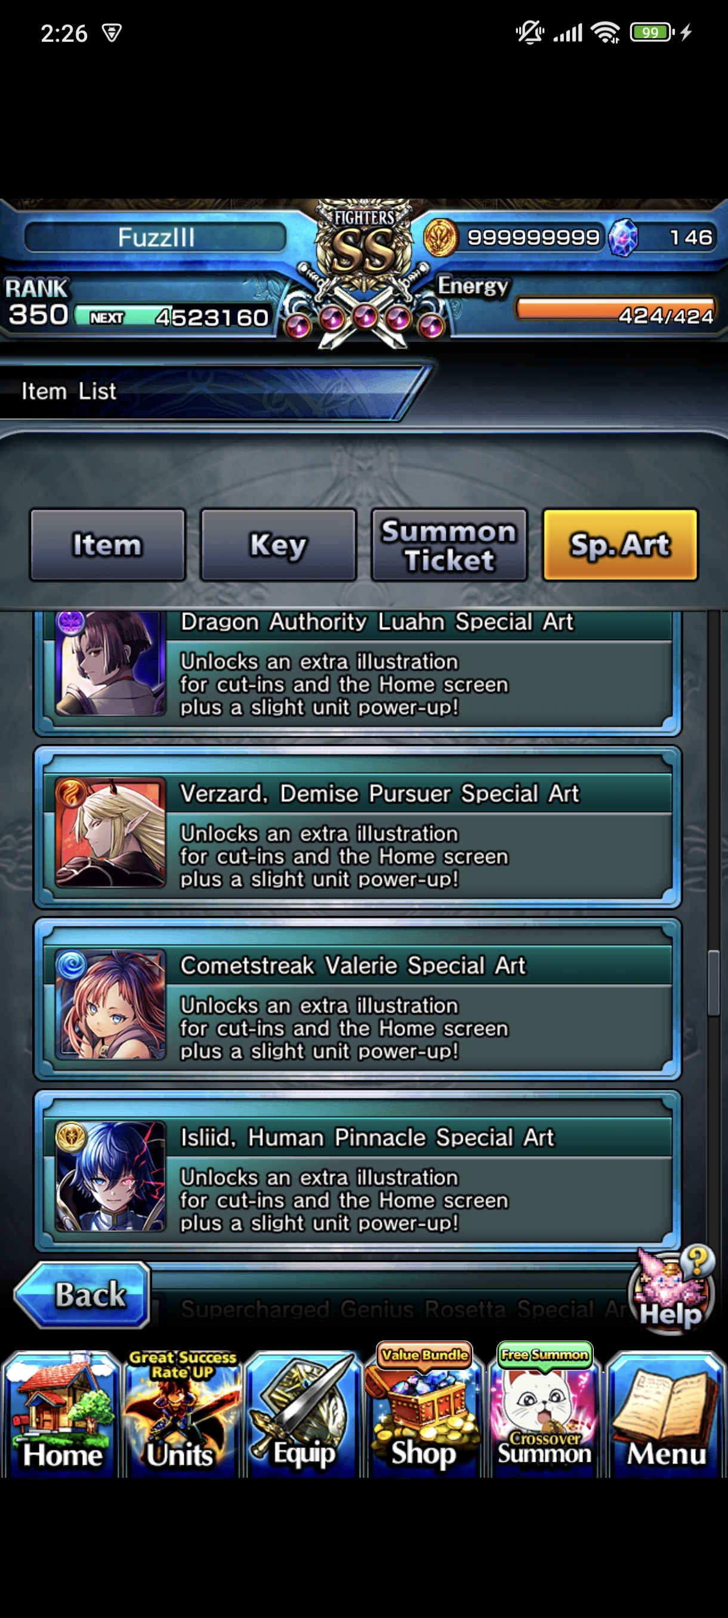The image size is (728, 1618).
Task: Tap the blue crystal gem icon
Action: pos(624,238)
